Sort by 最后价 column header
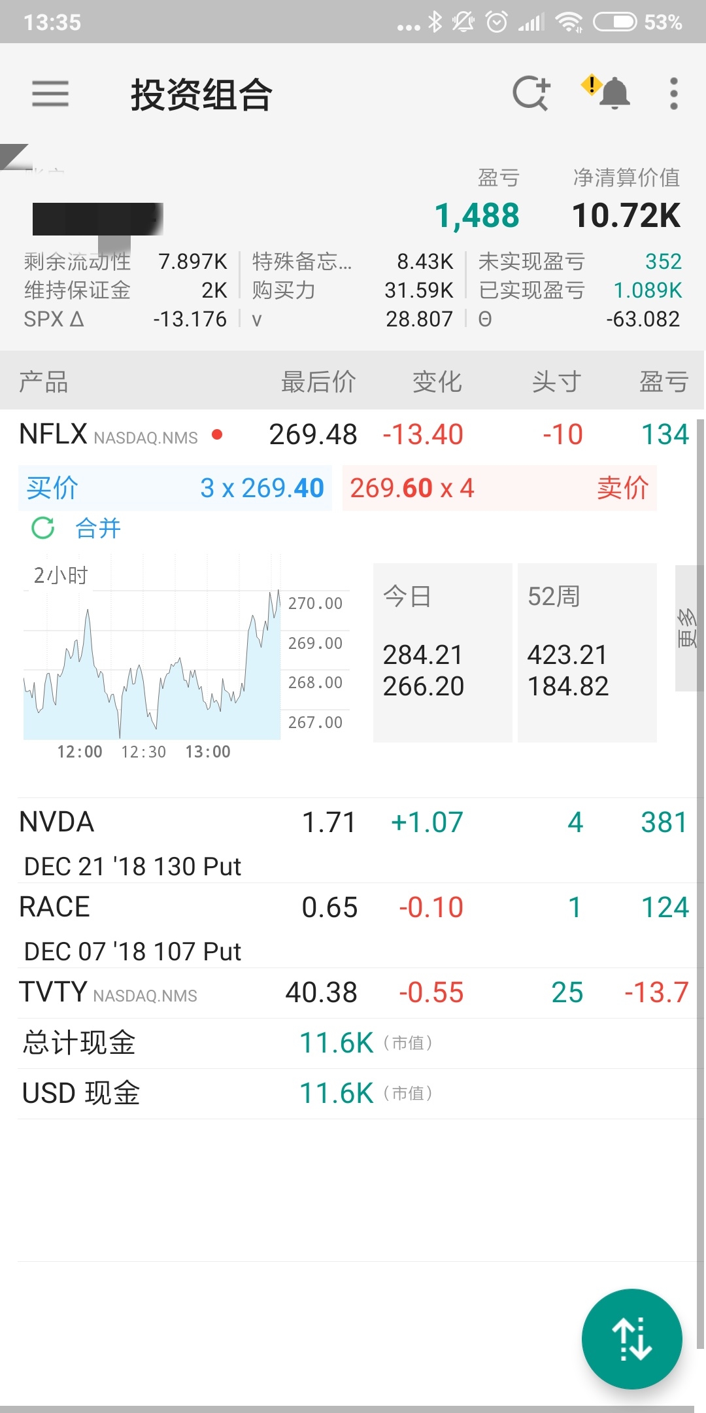 click(318, 381)
